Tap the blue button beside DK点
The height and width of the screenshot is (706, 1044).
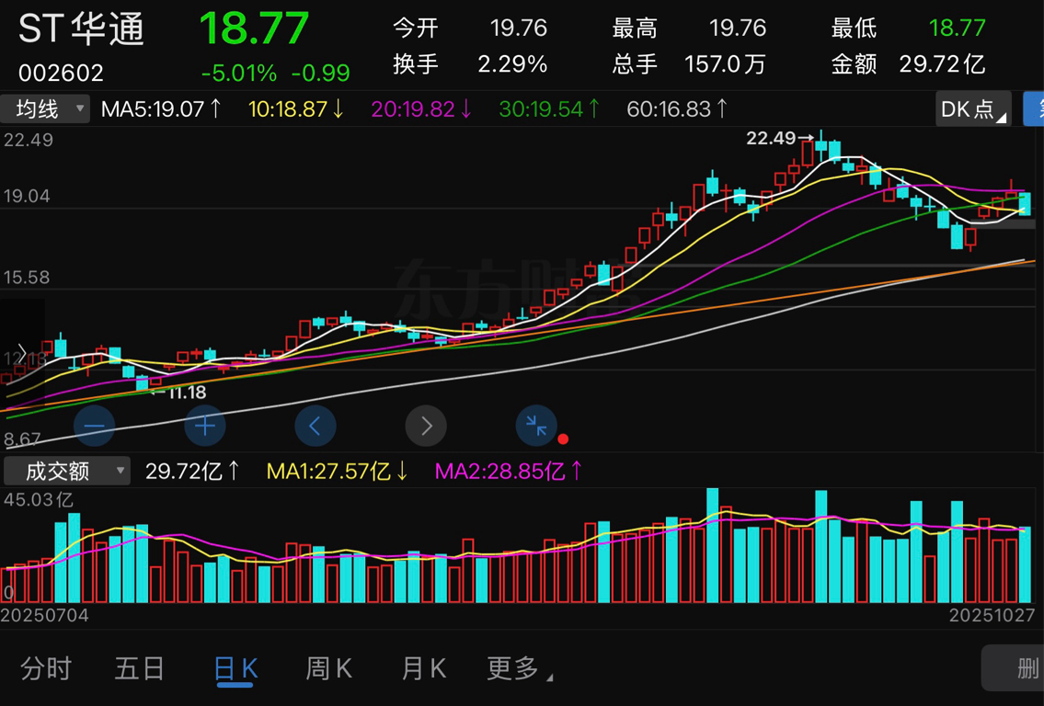(1033, 109)
